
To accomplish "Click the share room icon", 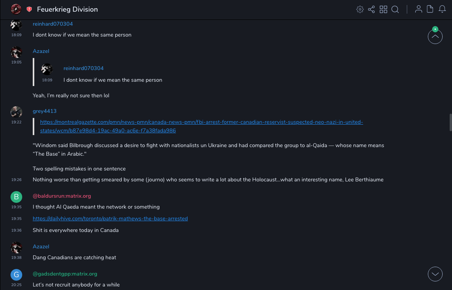I will [371, 9].
